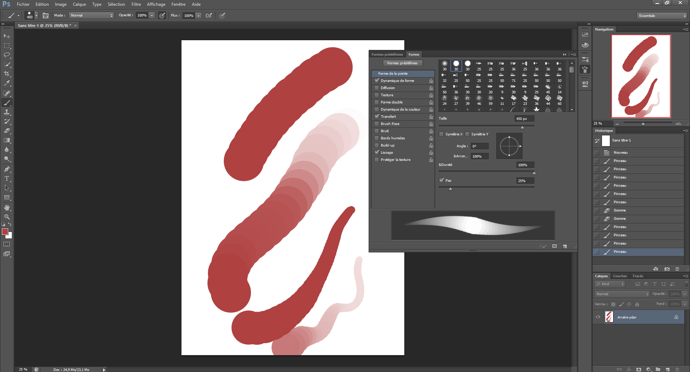The width and height of the screenshot is (690, 372).
Task: Disable the Transfert checkbox
Action: (x=377, y=117)
